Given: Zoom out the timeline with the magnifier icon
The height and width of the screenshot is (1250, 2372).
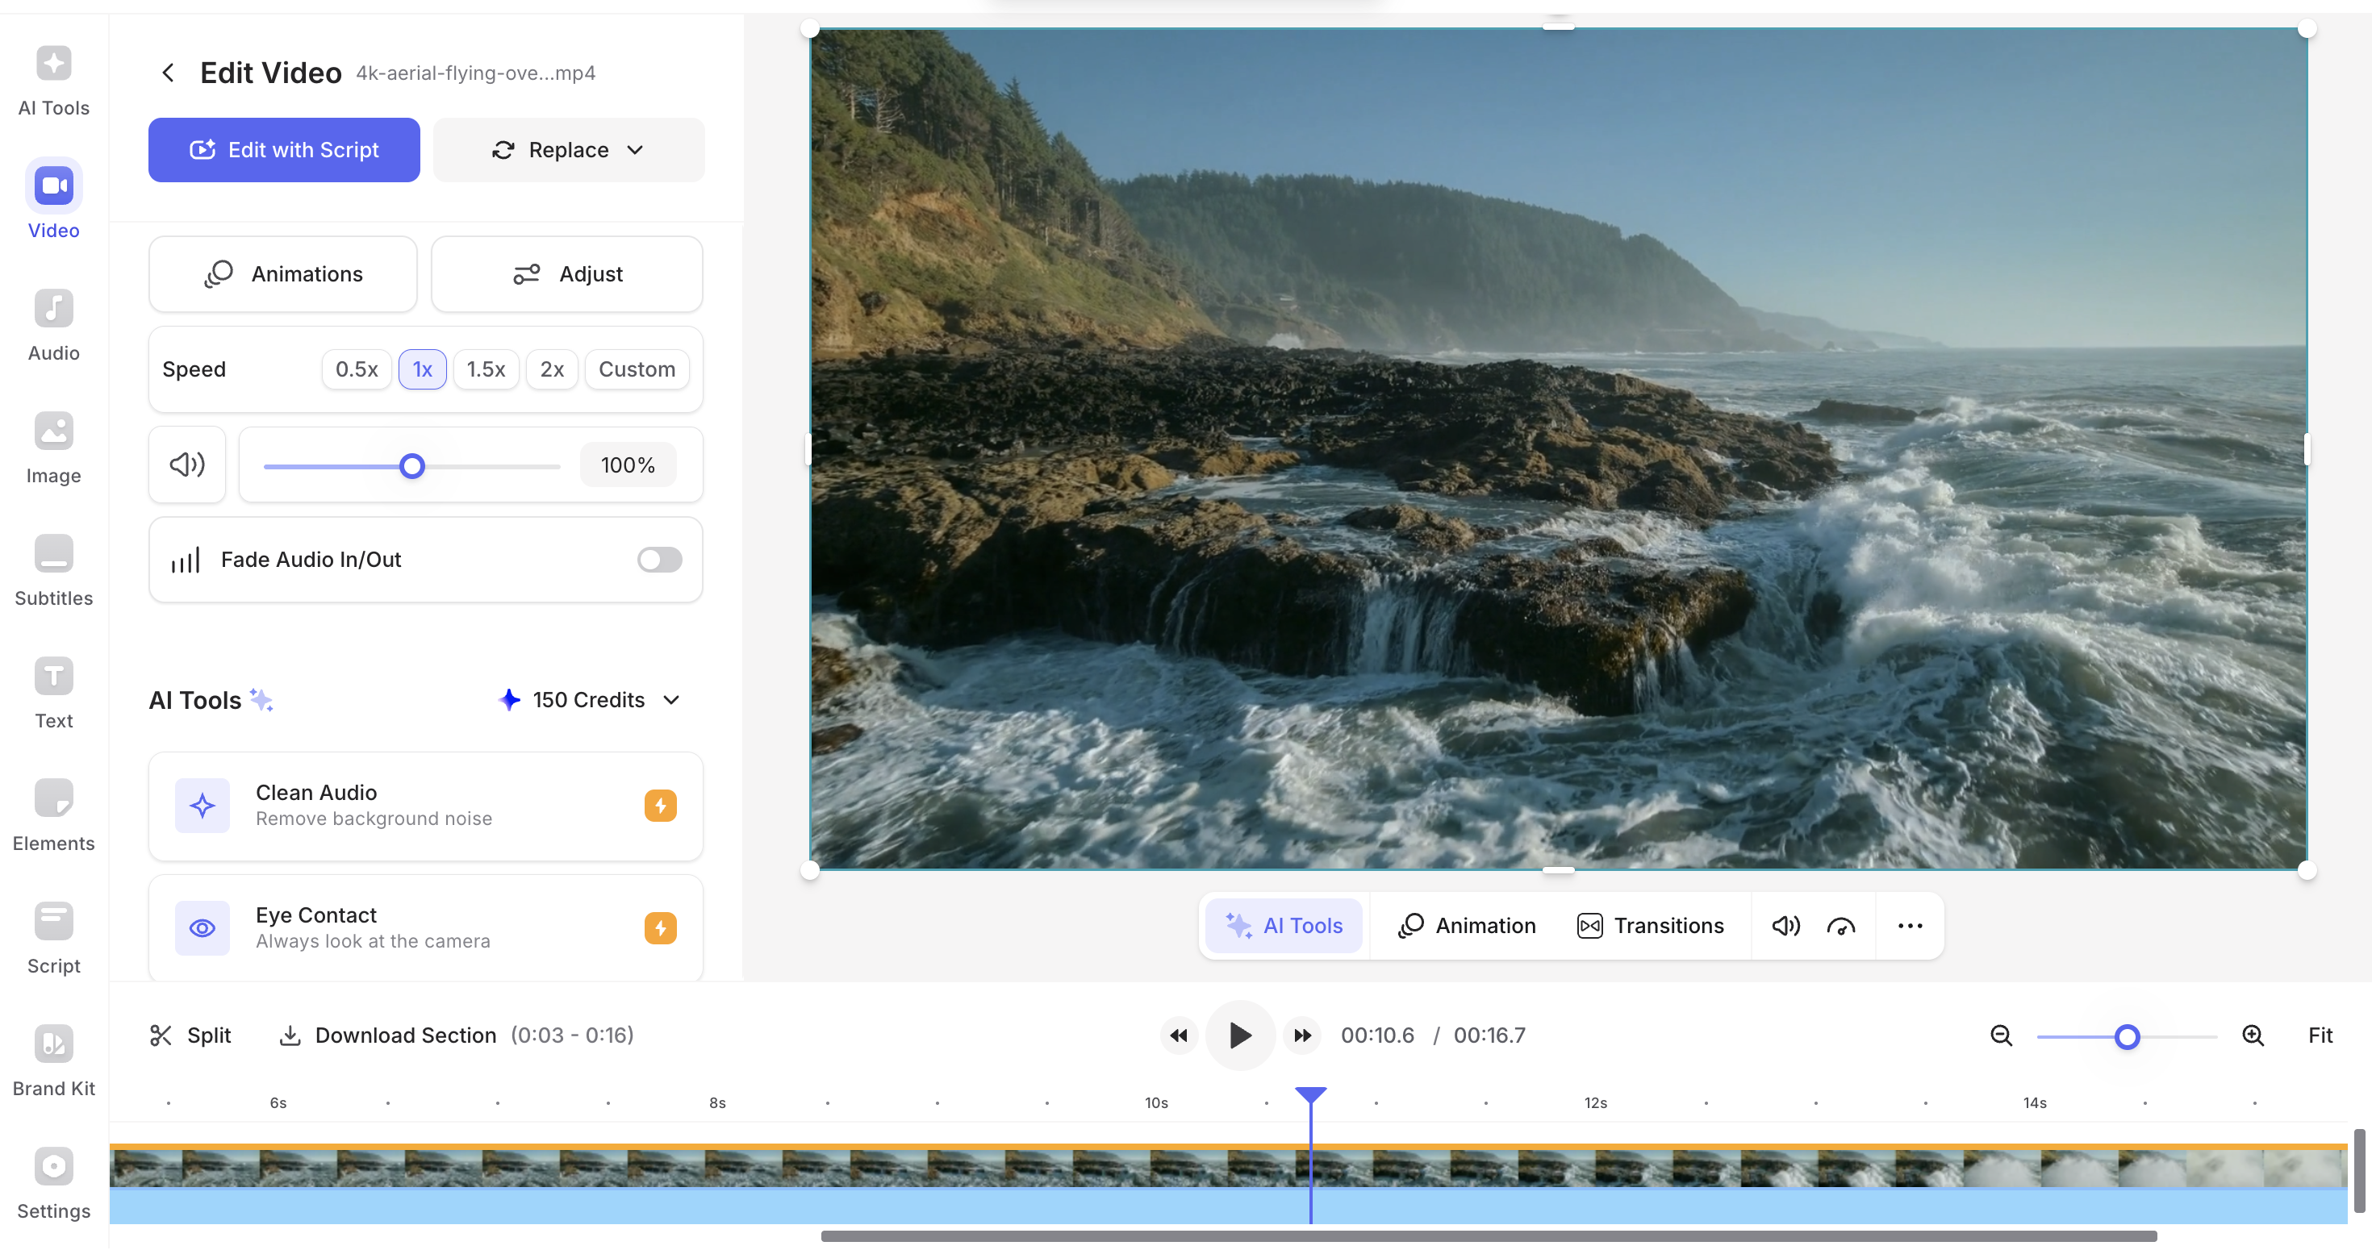Looking at the screenshot, I should pyautogui.click(x=2000, y=1035).
